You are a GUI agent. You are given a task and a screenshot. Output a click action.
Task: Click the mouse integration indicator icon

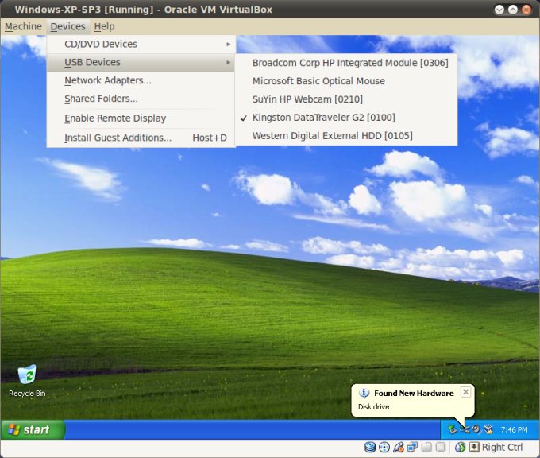460,448
